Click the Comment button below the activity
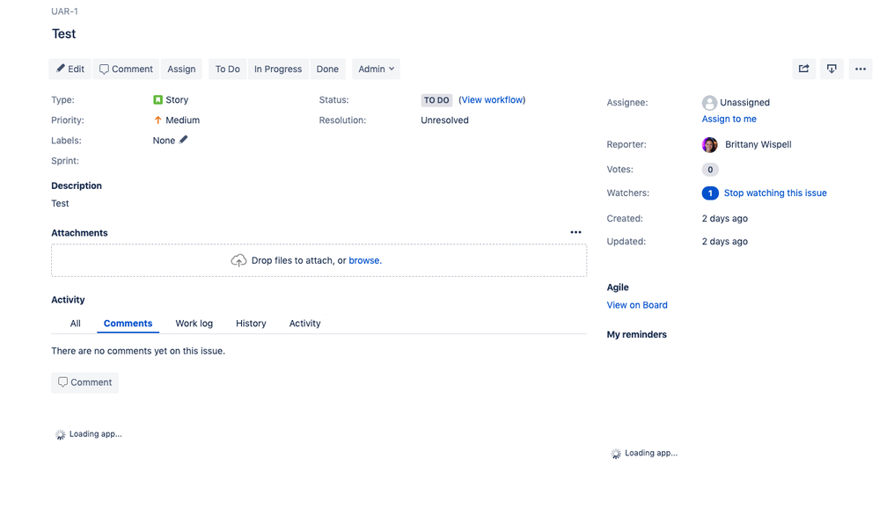879x524 pixels. [84, 382]
